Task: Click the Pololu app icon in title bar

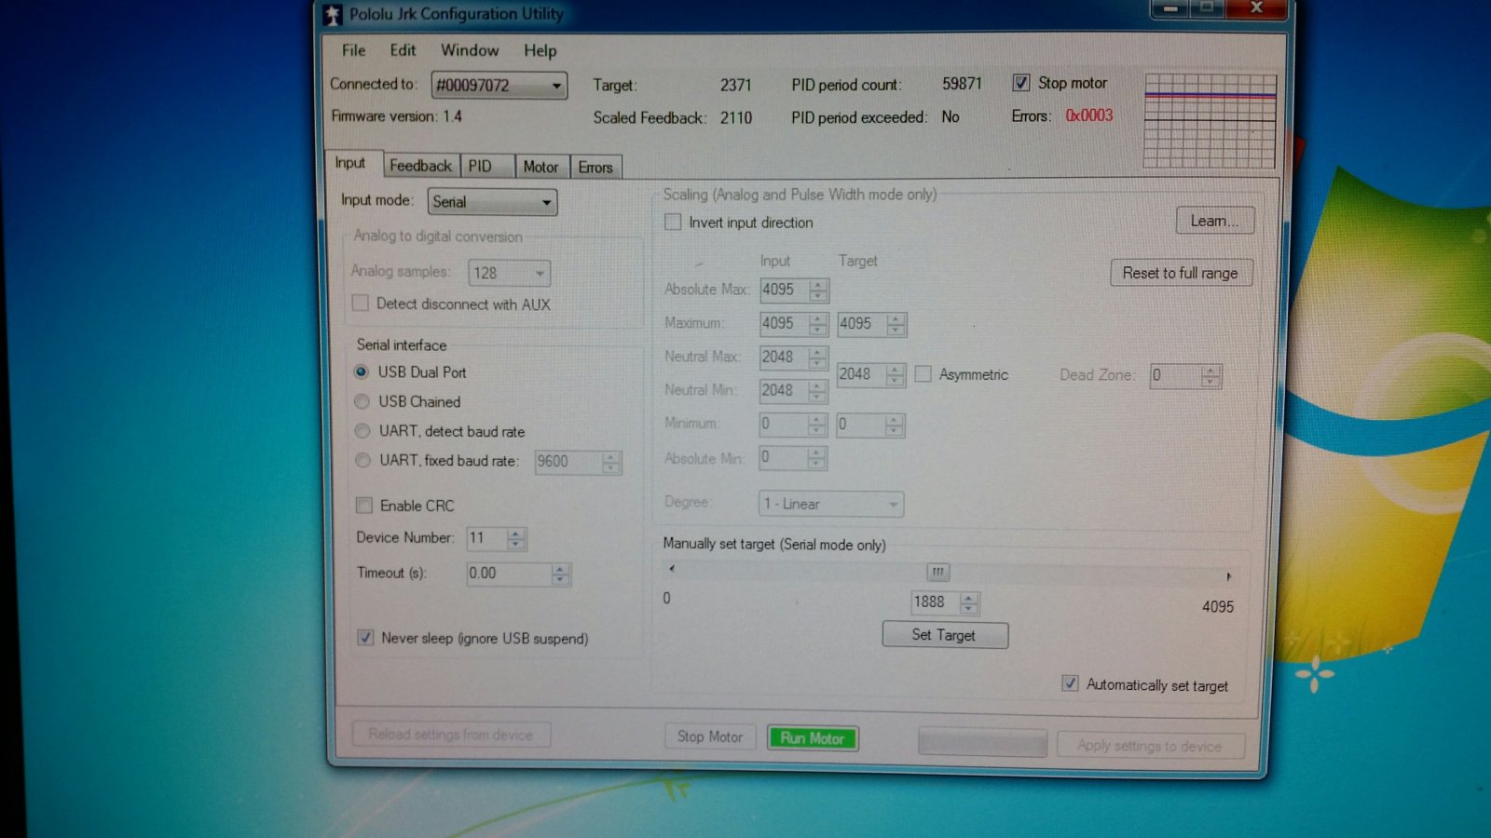Action: click(333, 14)
